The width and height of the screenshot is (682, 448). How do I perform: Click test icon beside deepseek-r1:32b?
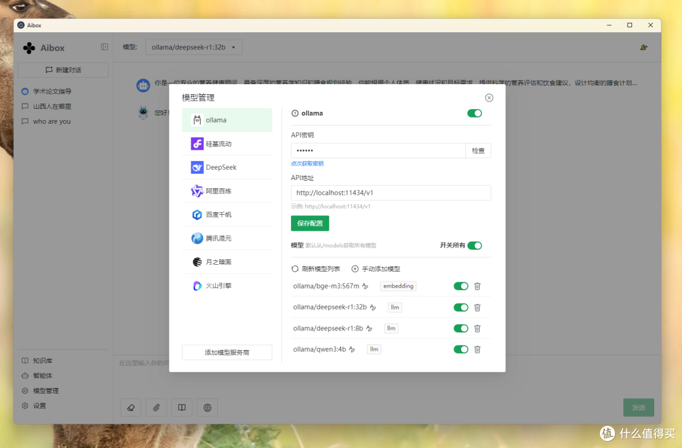tap(373, 307)
